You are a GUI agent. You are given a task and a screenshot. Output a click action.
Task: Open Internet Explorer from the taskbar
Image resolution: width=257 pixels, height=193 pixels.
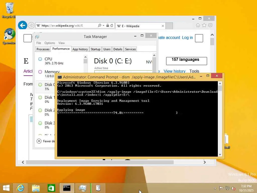[x=21, y=188]
